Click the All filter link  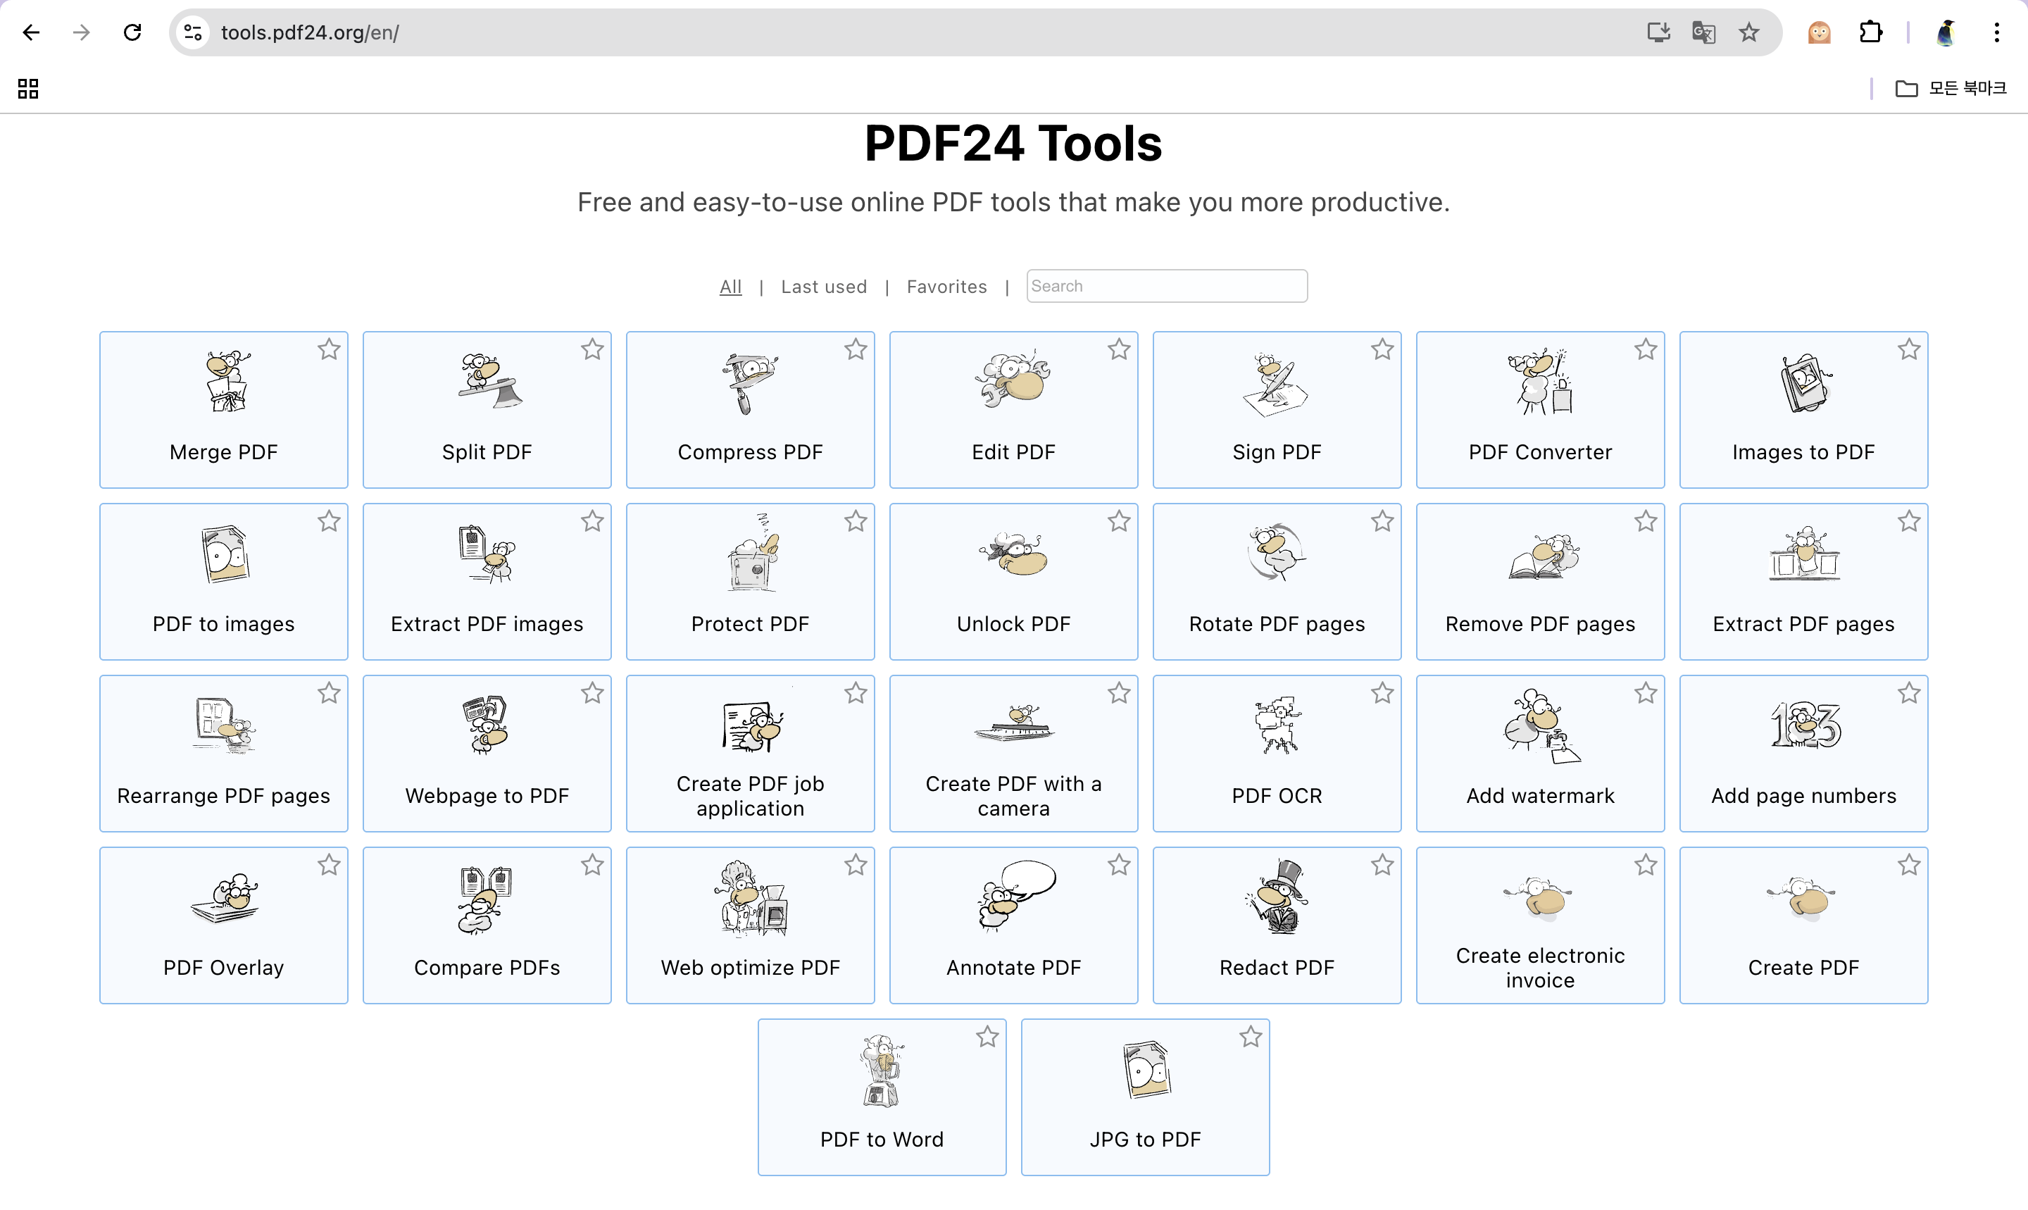point(730,287)
